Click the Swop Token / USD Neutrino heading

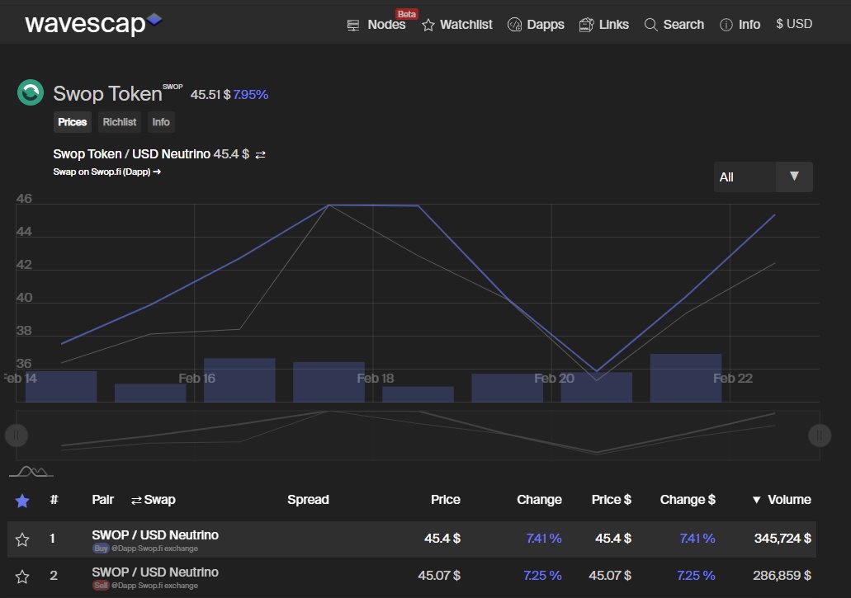131,154
